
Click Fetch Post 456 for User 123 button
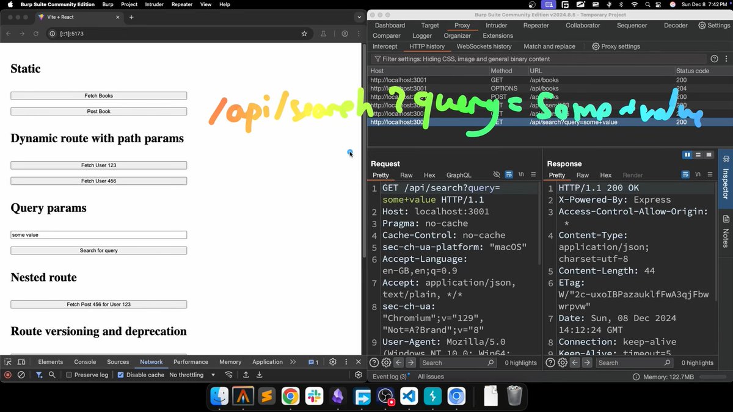coord(99,304)
